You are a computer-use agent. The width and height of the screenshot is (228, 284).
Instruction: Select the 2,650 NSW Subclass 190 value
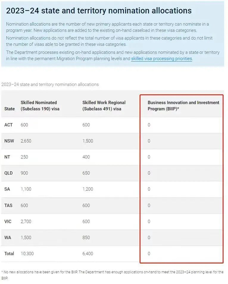[x=26, y=141]
